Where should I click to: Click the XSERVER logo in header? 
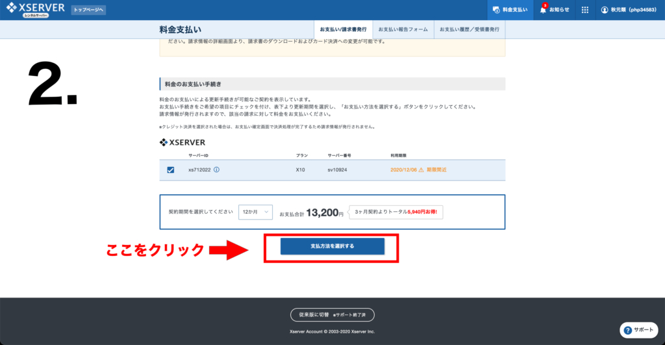[x=36, y=10]
